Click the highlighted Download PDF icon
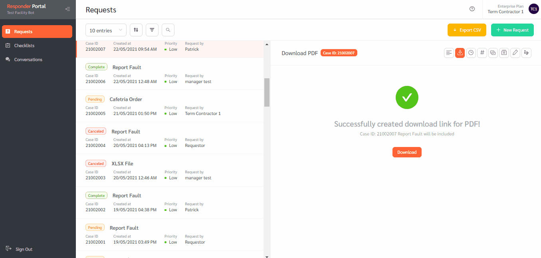Viewport: 541px width, 258px height. pyautogui.click(x=460, y=53)
